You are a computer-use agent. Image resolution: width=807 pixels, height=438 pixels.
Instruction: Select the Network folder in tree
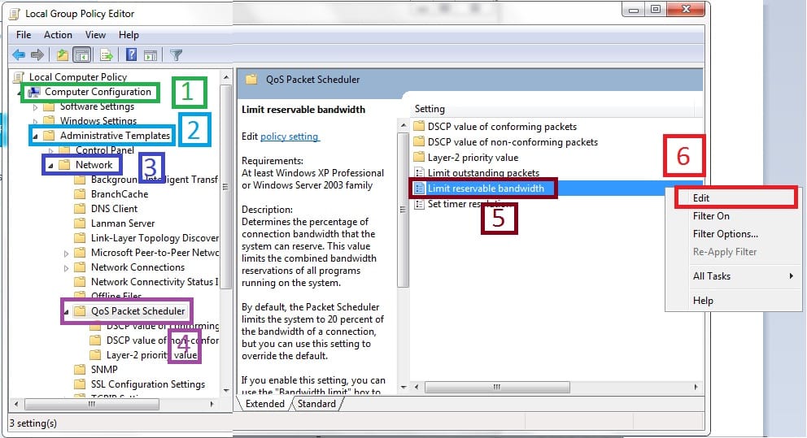point(94,164)
